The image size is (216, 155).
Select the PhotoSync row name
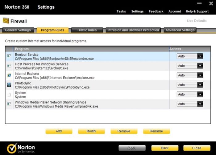pos(23,83)
